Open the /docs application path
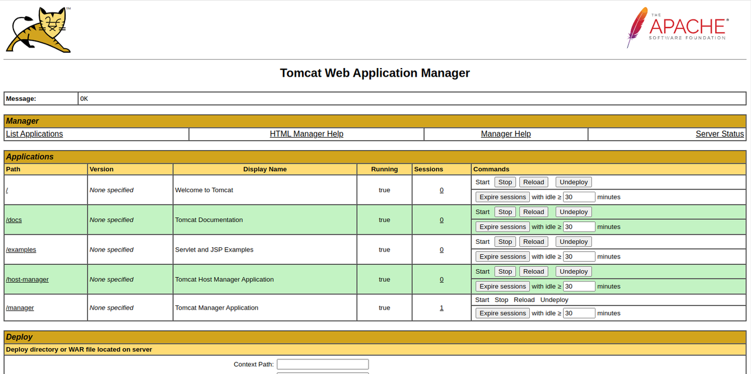Viewport: 751px width, 374px height. (x=14, y=220)
